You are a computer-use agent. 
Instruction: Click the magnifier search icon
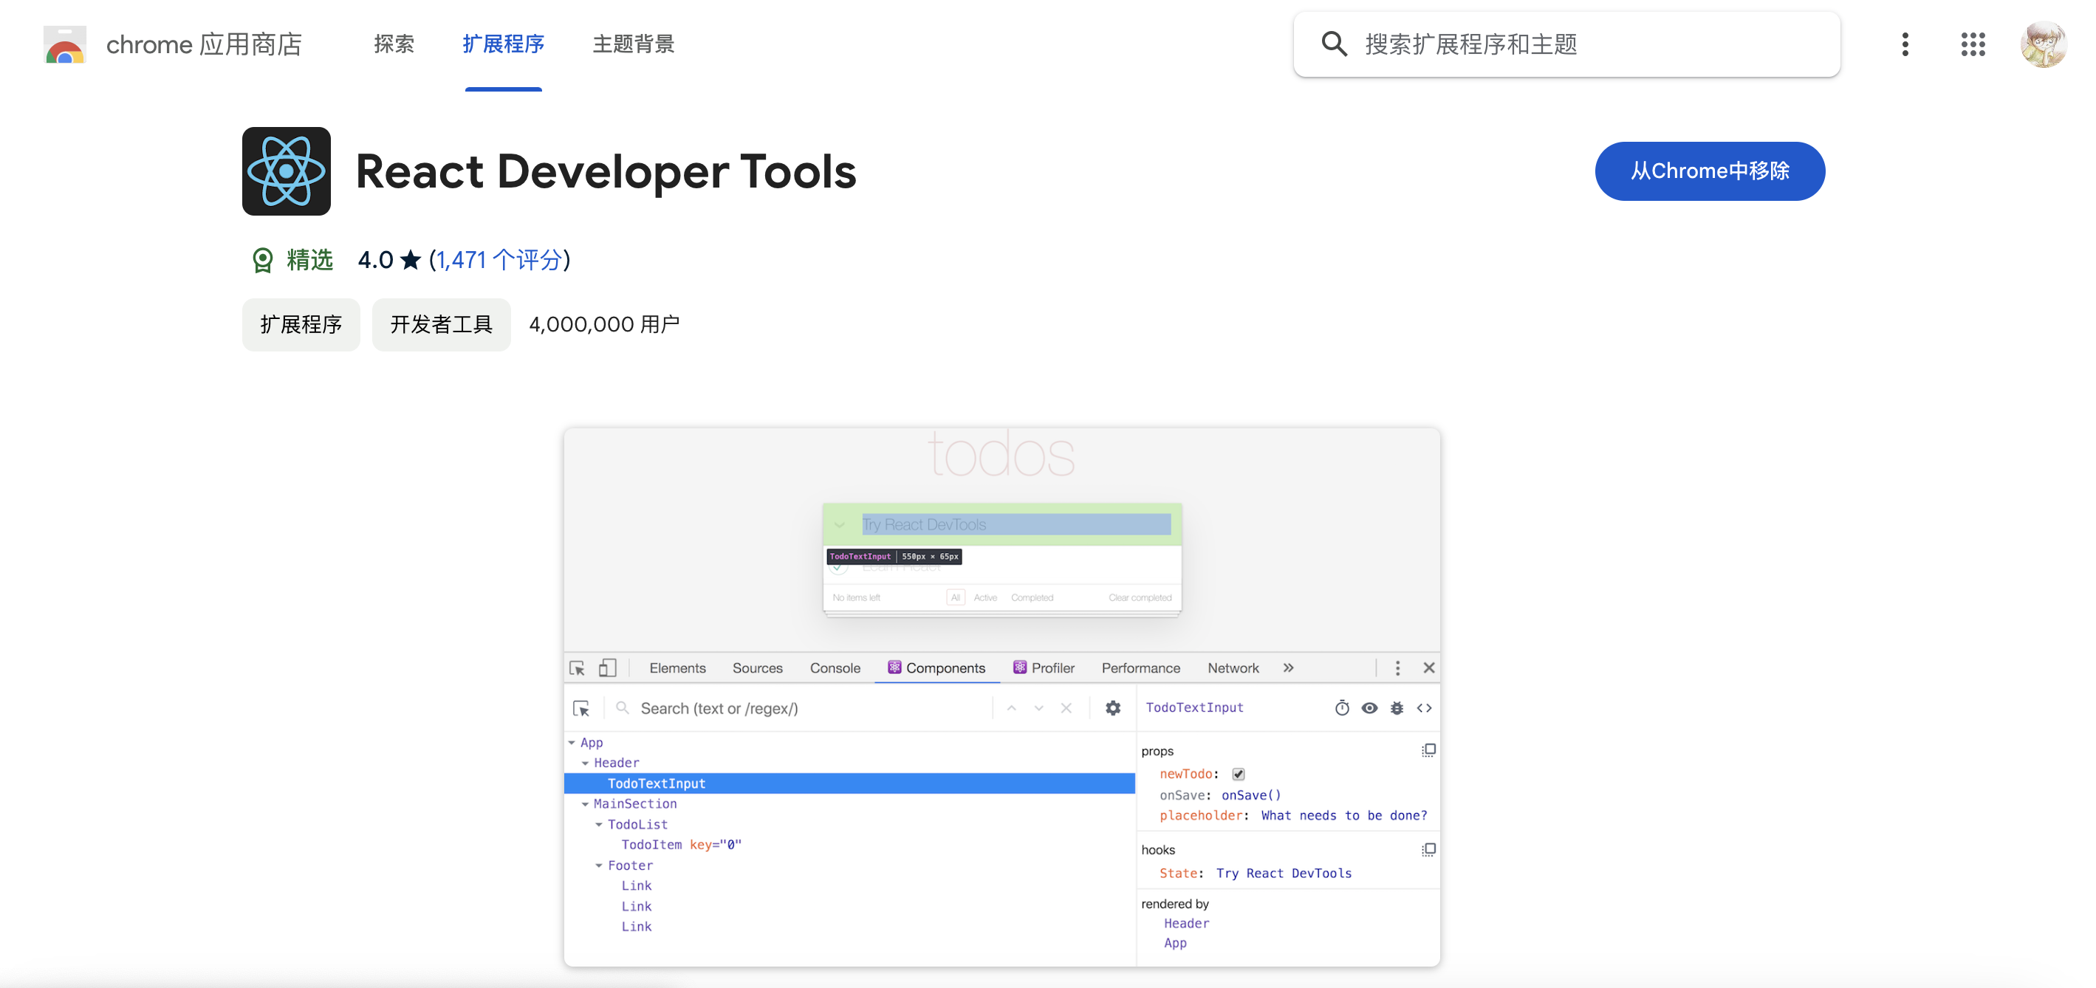pos(1334,44)
